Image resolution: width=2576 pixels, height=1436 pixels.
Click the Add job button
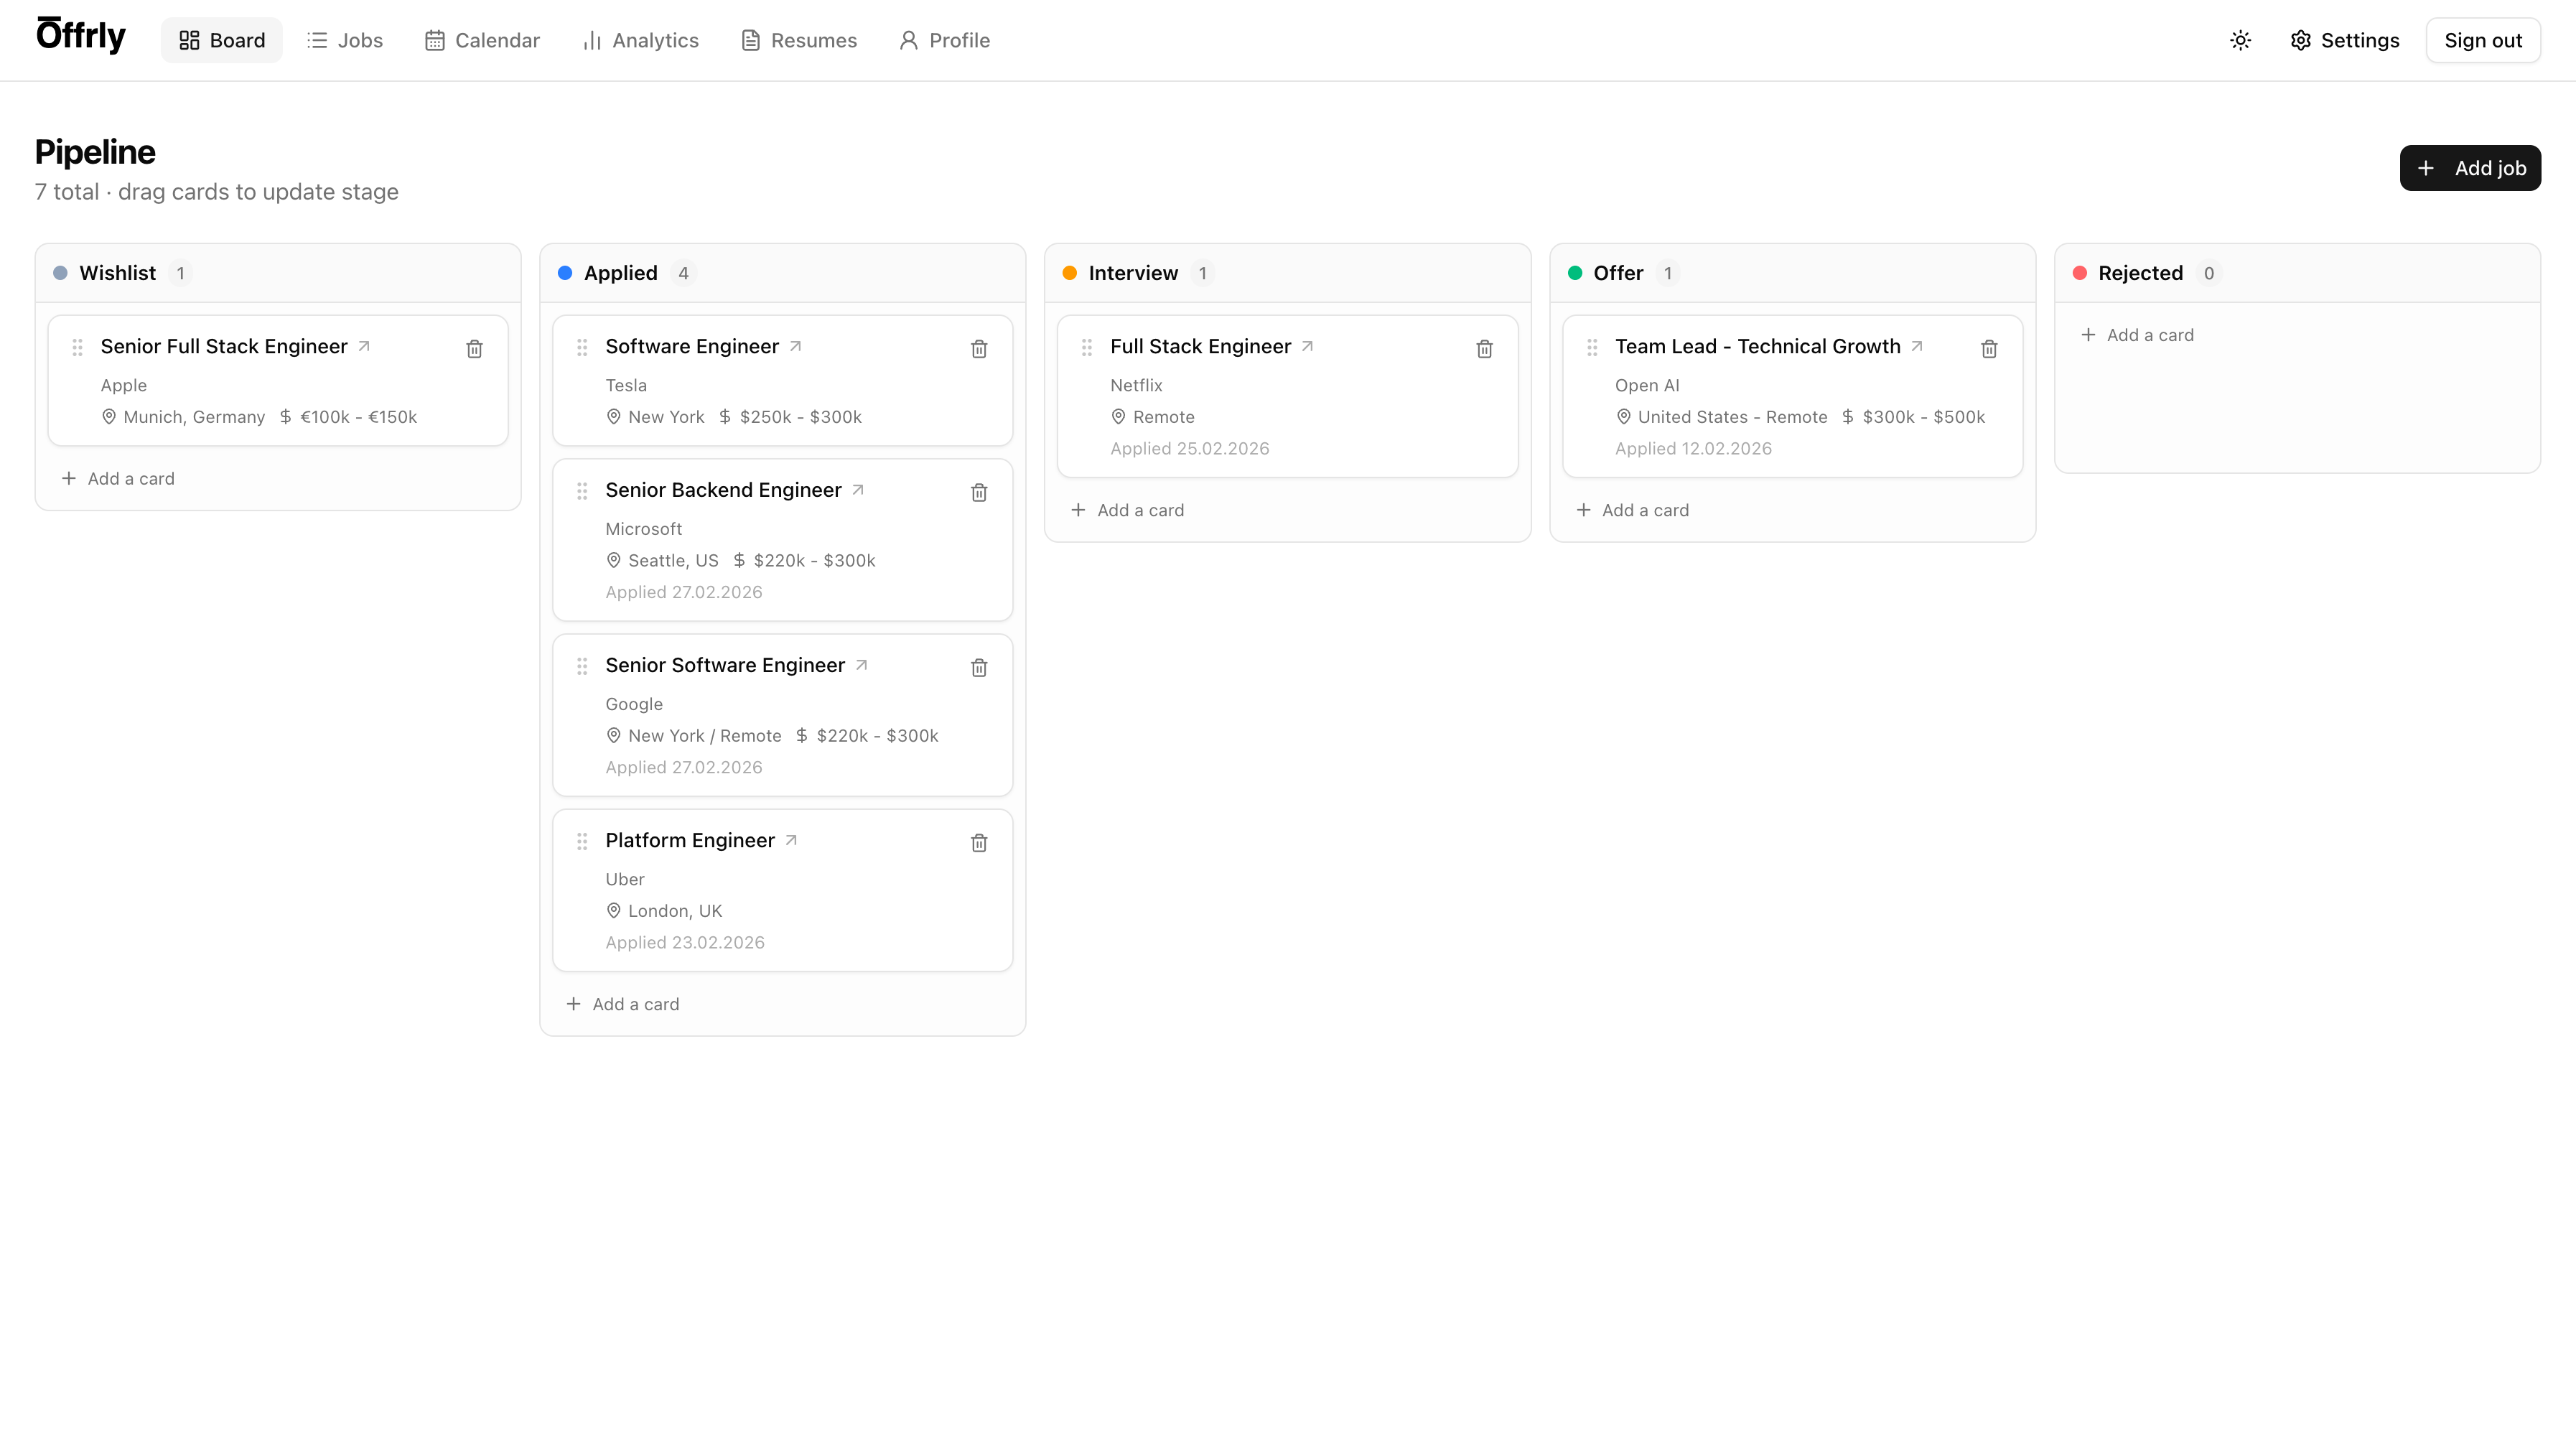[x=2470, y=167]
